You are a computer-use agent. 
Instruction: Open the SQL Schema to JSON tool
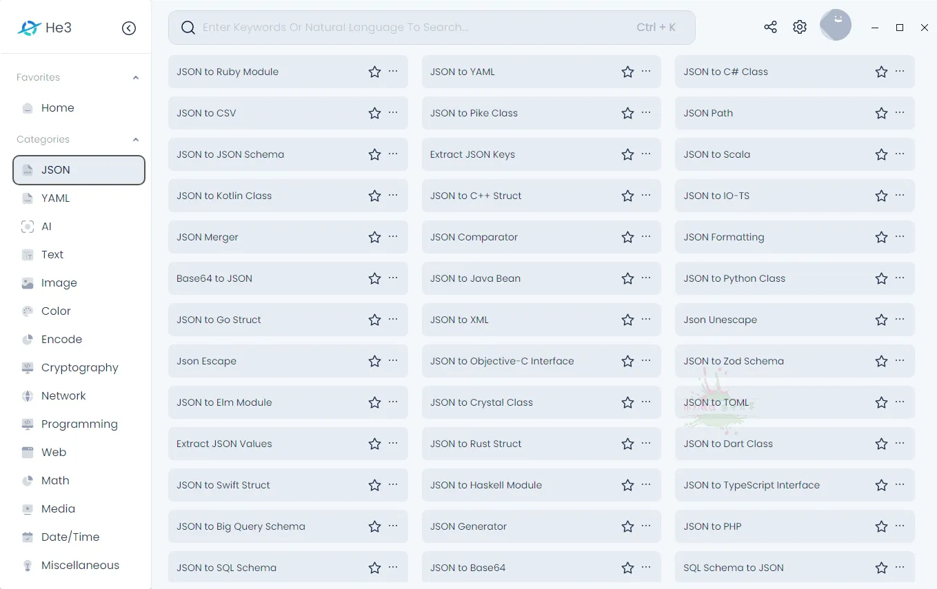pos(795,568)
